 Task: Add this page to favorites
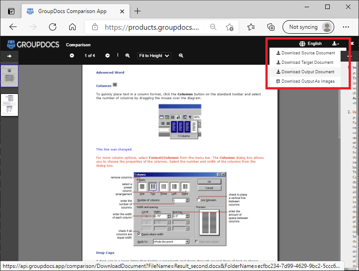click(x=230, y=27)
